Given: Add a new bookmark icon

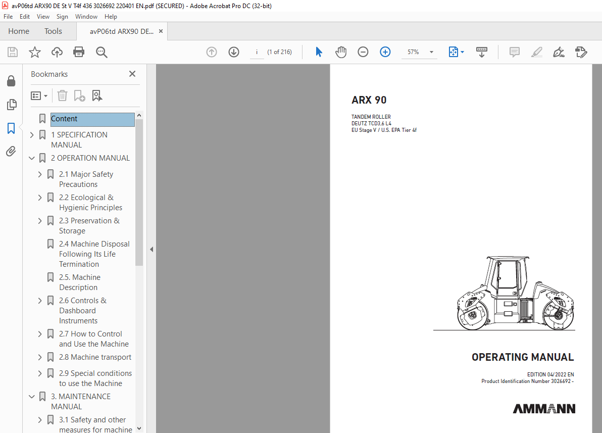Looking at the screenshot, I should 79,95.
